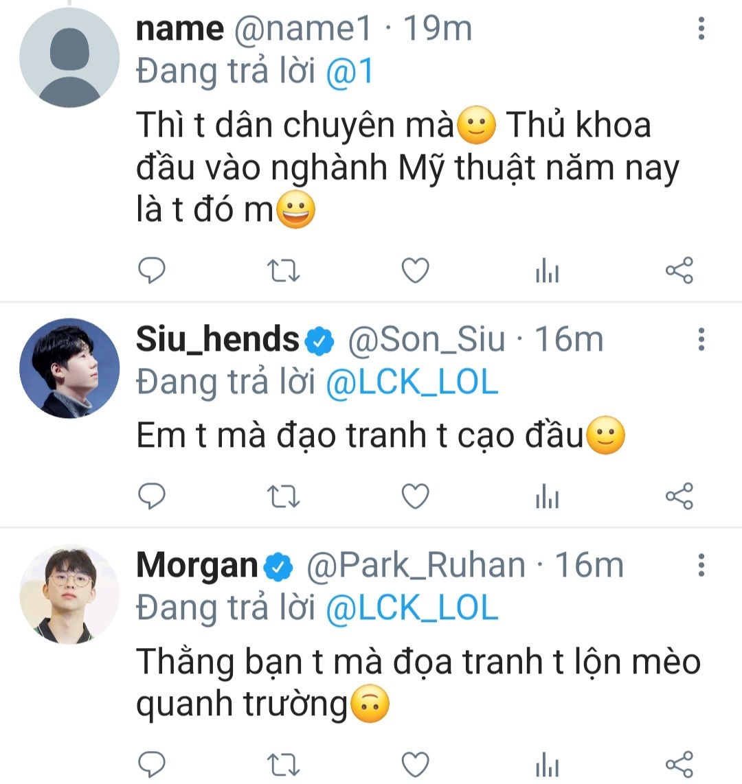Image resolution: width=742 pixels, height=784 pixels.
Task: Open more options on Siu_hends' tweet
Action: pos(701,339)
